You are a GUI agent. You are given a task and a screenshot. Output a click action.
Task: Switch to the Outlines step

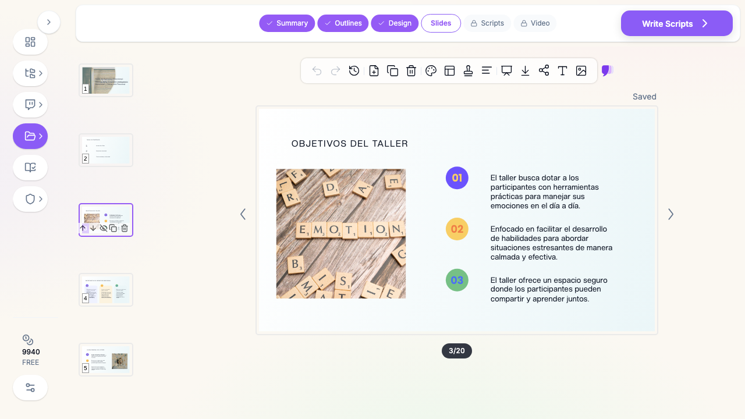pyautogui.click(x=343, y=23)
